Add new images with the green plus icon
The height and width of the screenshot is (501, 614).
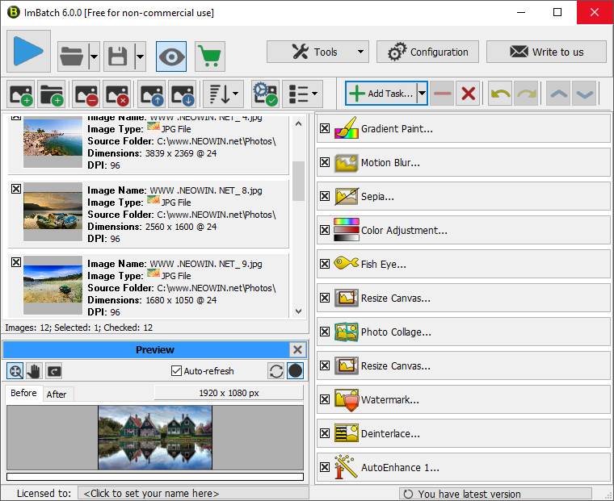[x=21, y=94]
